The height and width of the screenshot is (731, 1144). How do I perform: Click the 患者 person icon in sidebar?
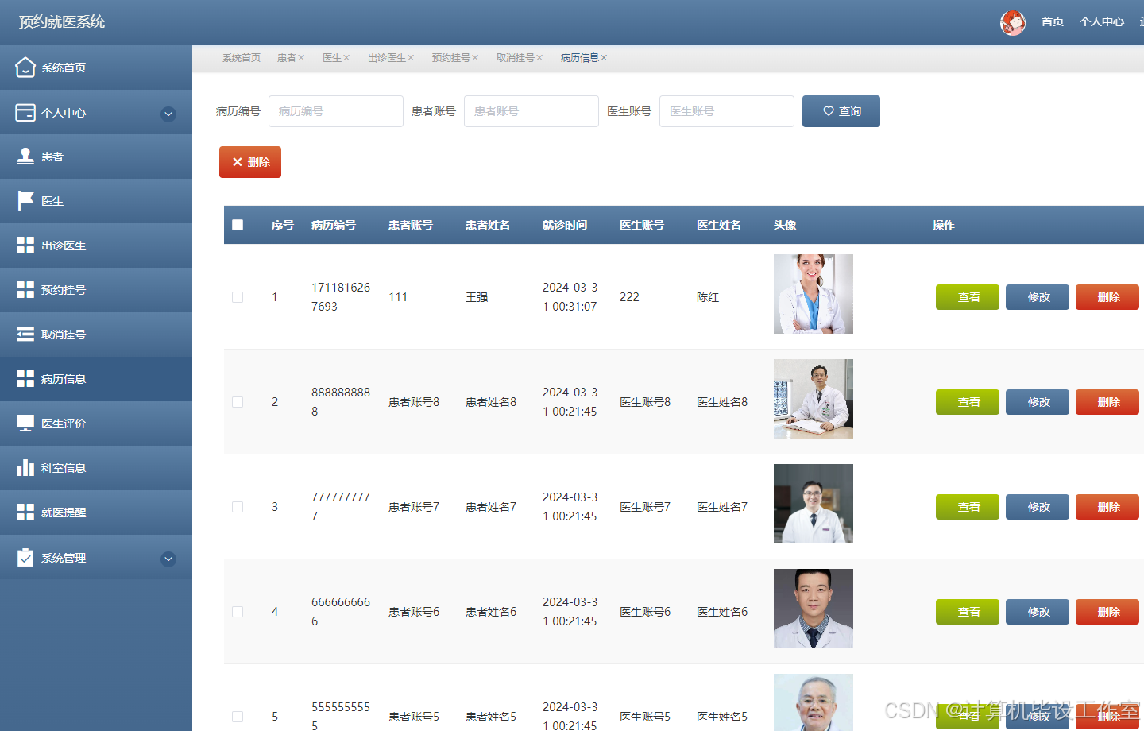[24, 156]
